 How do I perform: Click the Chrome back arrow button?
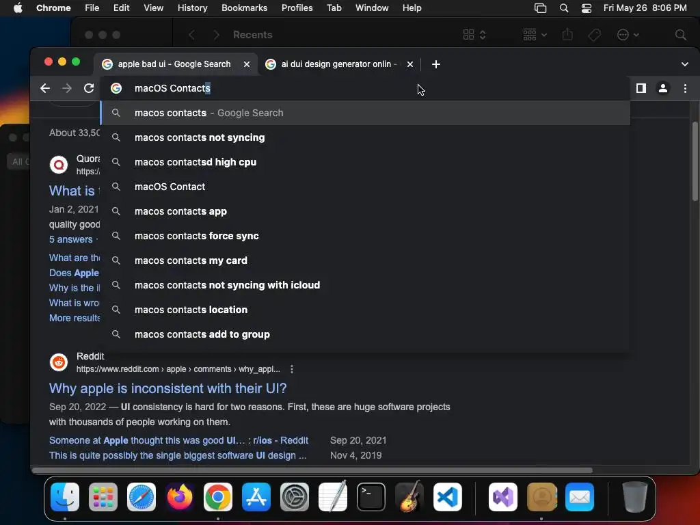[44, 88]
